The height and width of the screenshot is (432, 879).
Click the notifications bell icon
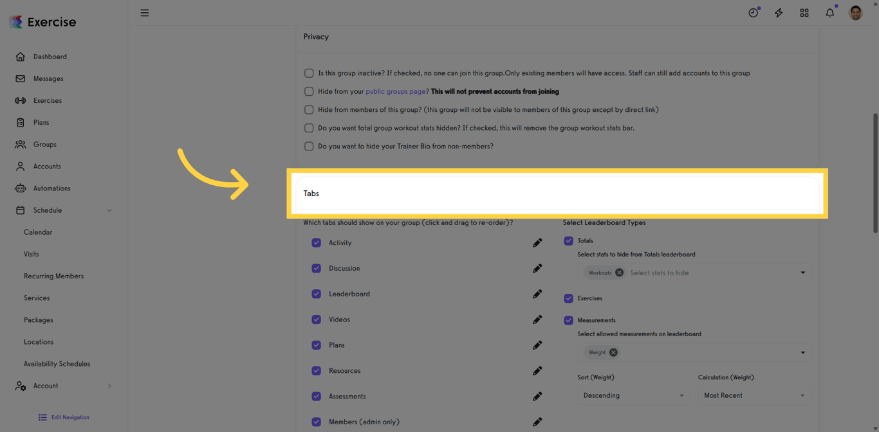[829, 12]
